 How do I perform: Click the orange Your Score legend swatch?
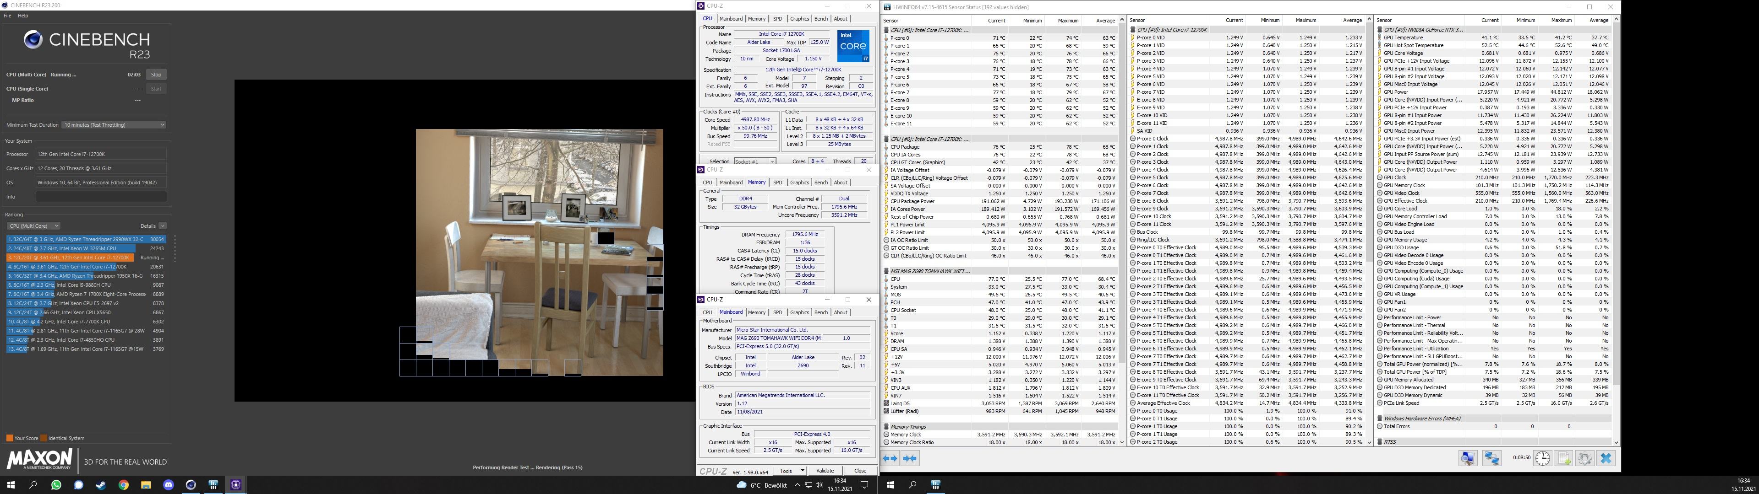(10, 438)
